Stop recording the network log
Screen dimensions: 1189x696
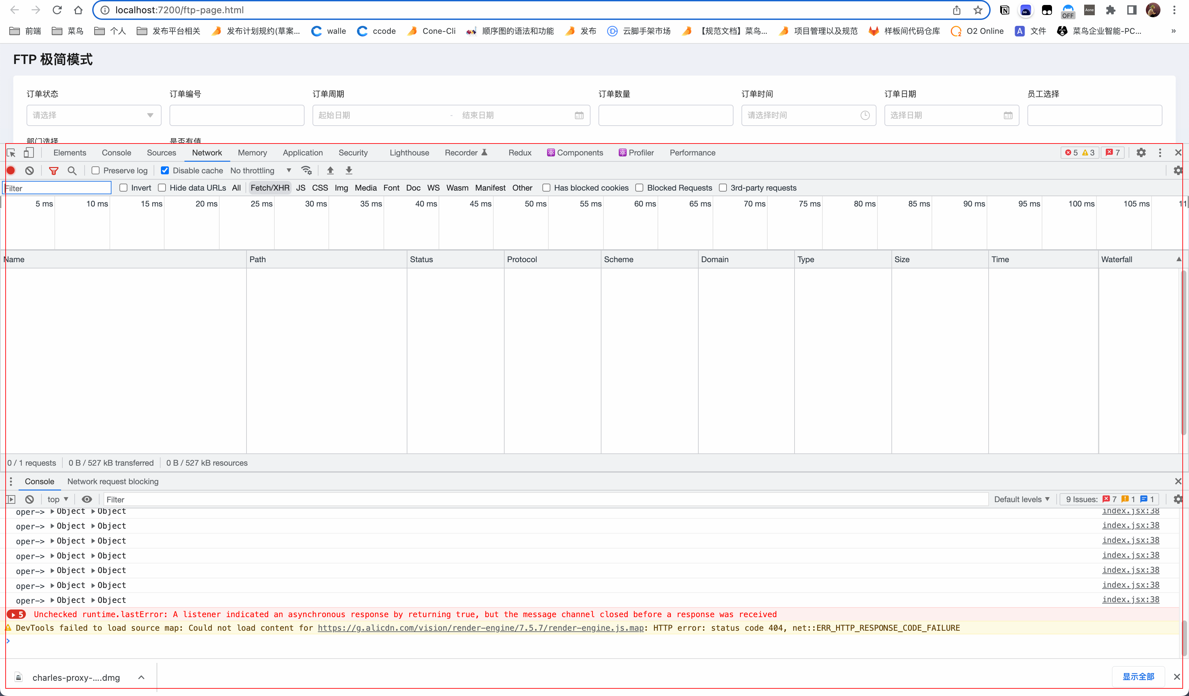click(11, 171)
